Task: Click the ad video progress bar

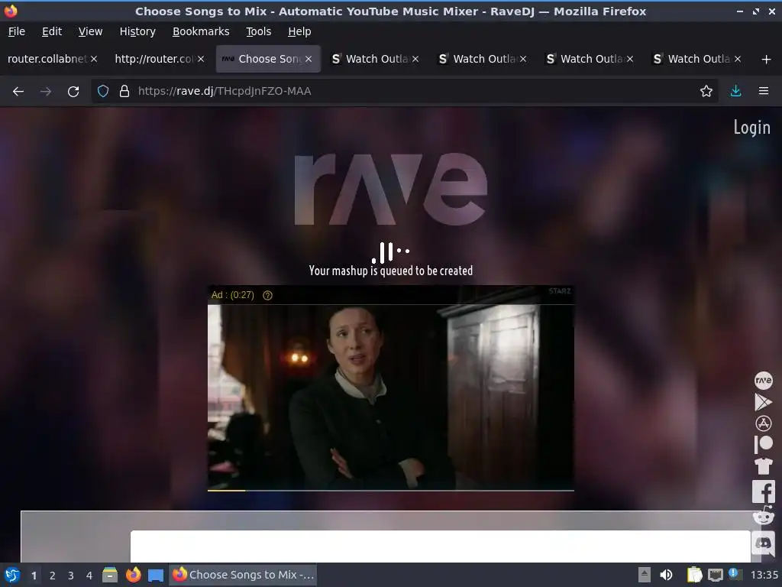Action: (x=390, y=491)
